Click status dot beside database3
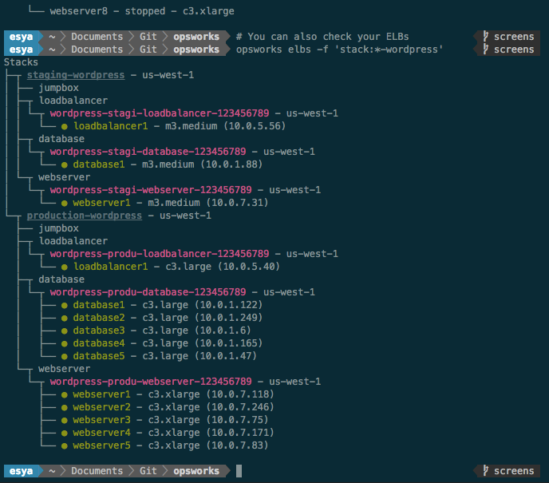 65,331
